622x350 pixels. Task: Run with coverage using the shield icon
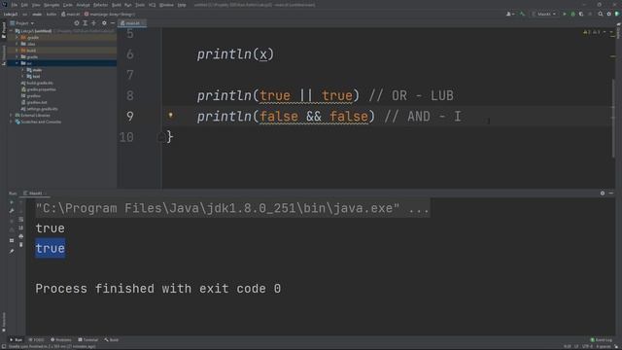[581, 14]
